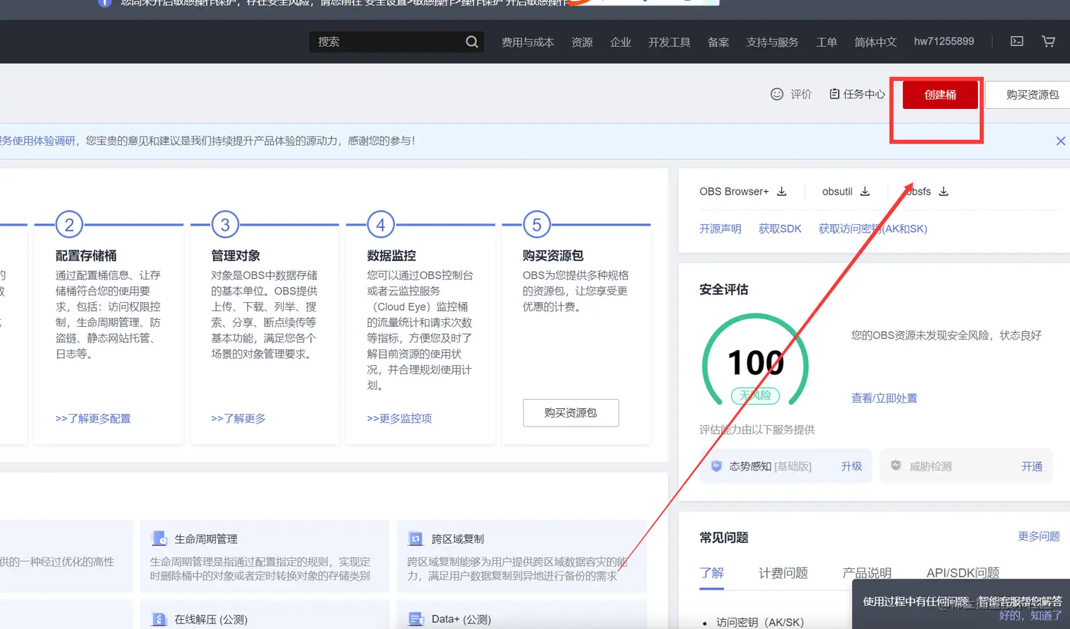Download OBS Browser+ via its download icon
Image resolution: width=1070 pixels, height=629 pixels.
click(782, 191)
